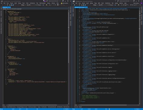The width and height of the screenshot is (143, 110).
Task: Open Task Runner Explorer tab in left window
Action: (x=32, y=107)
